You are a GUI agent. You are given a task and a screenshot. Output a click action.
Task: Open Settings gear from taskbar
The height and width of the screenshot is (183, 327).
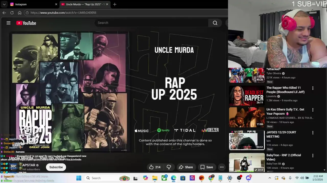click(230, 178)
